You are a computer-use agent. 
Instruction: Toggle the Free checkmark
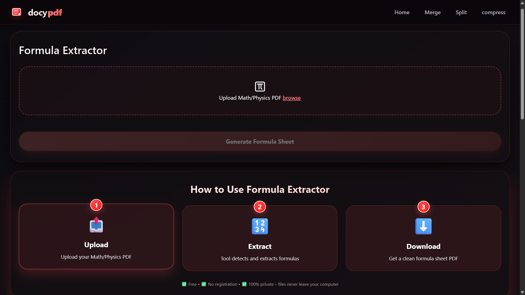pos(184,284)
